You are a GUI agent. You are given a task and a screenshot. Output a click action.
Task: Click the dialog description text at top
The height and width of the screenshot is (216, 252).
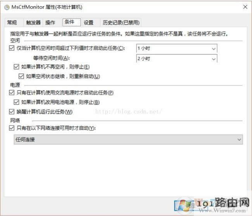click(116, 34)
